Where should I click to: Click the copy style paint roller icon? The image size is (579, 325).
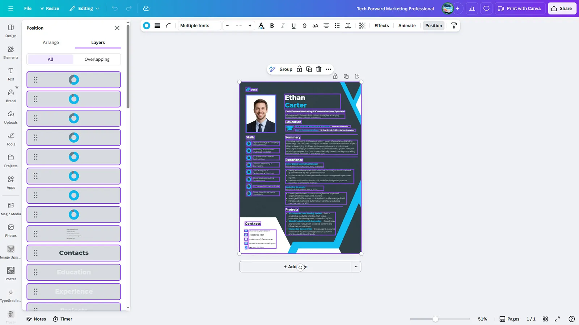coord(454,26)
